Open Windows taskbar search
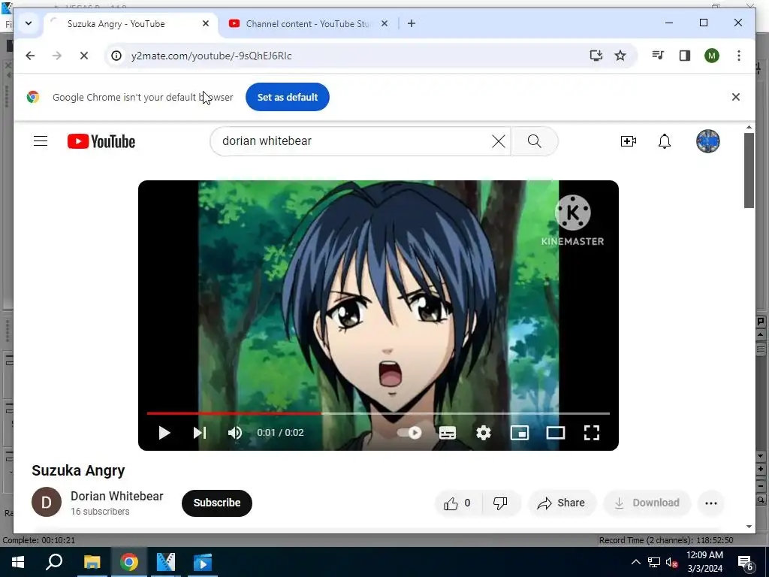The image size is (769, 577). [x=54, y=562]
